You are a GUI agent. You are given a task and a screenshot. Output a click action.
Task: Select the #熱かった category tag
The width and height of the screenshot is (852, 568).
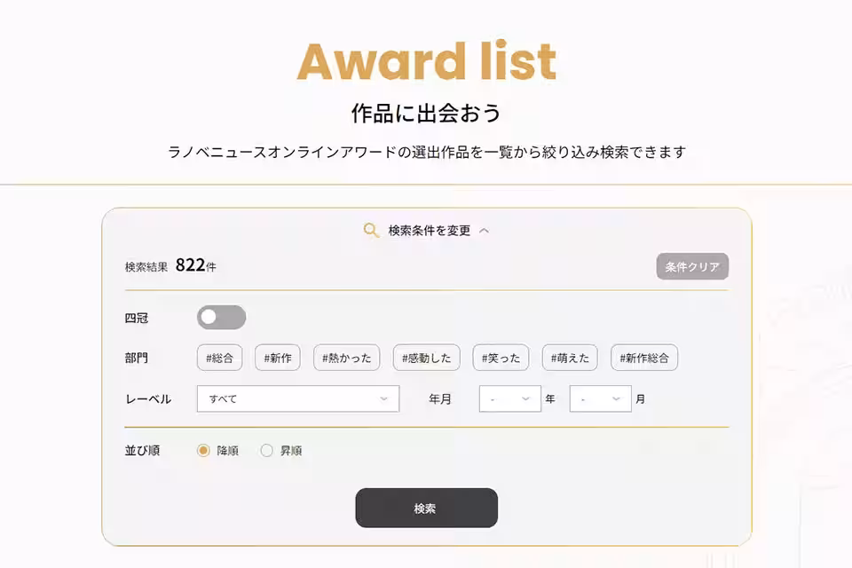click(345, 357)
